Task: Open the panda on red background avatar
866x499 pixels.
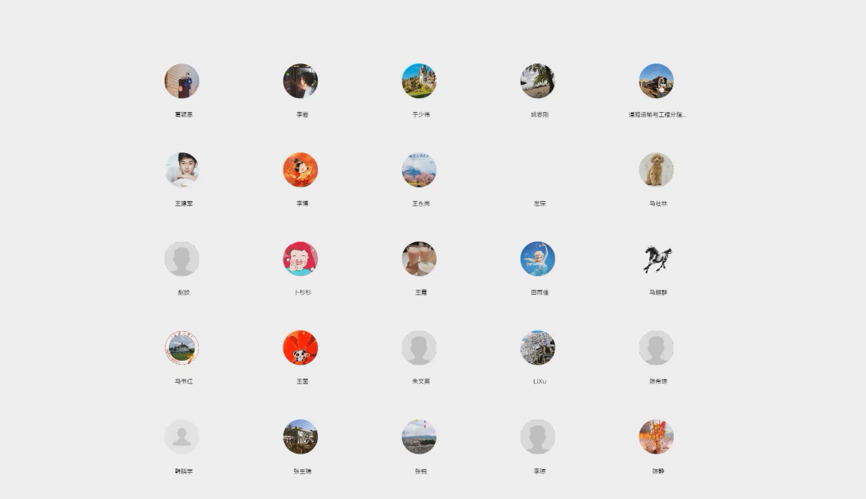Action: click(x=300, y=348)
